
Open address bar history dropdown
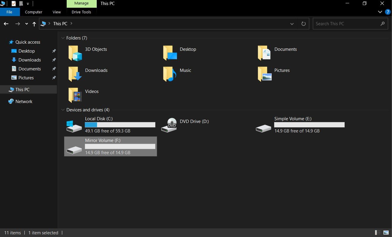coord(292,24)
